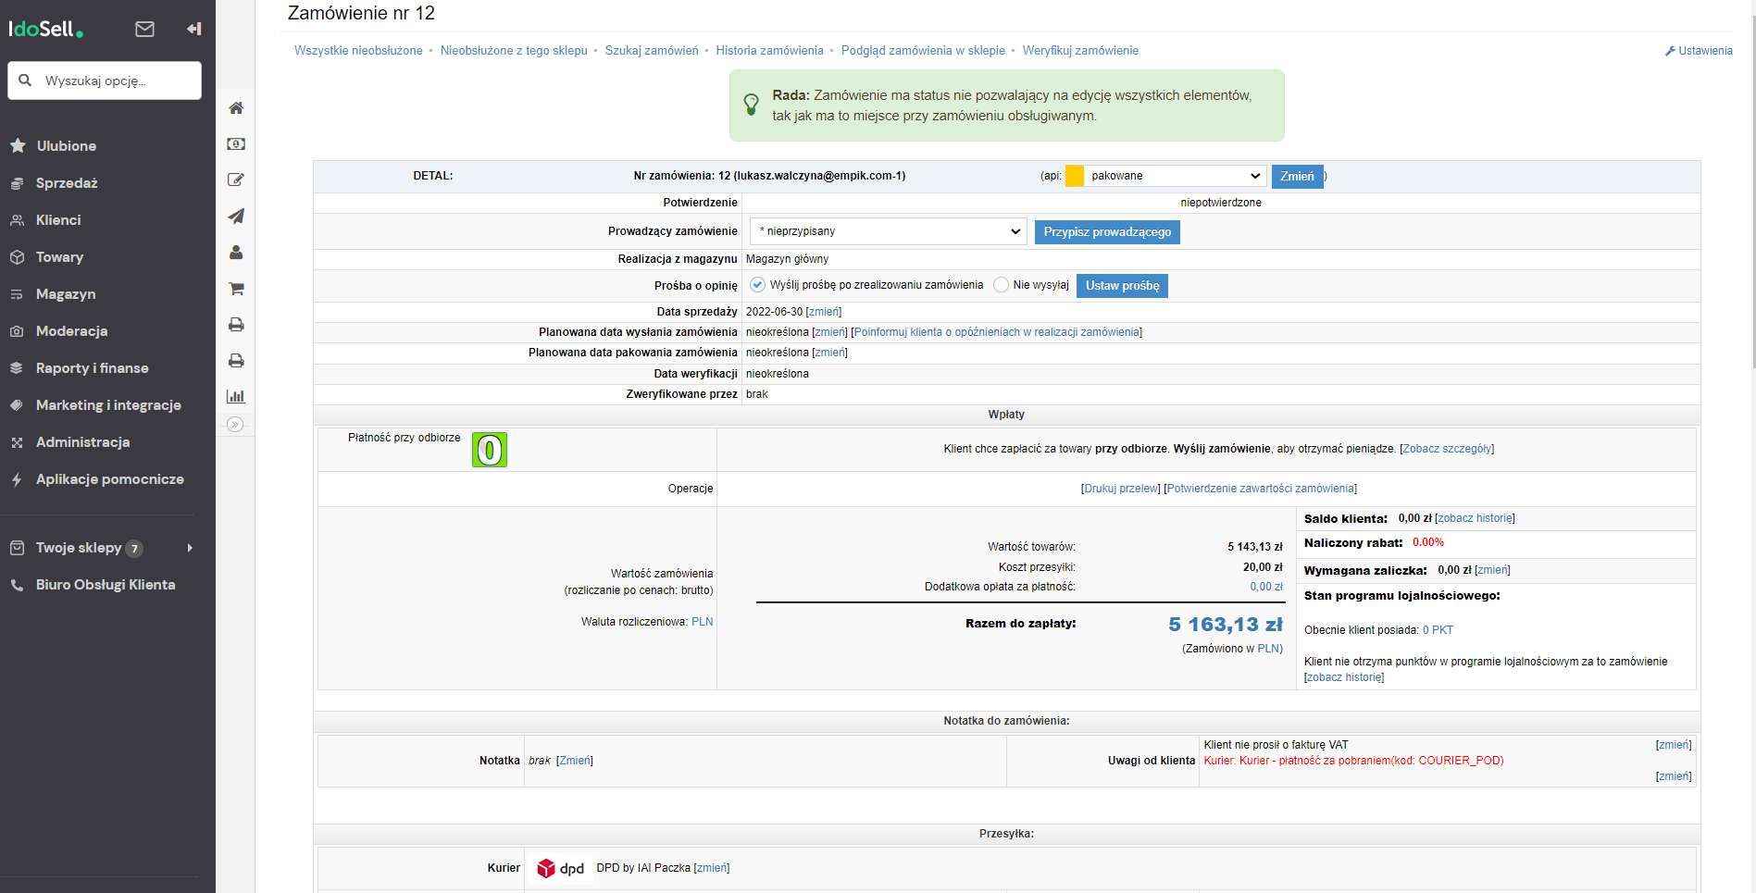Click the banknote money icon in quick toolbar

236,144
